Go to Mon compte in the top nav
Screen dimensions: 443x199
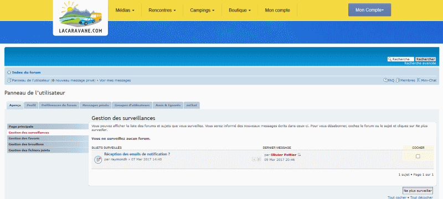point(277,11)
